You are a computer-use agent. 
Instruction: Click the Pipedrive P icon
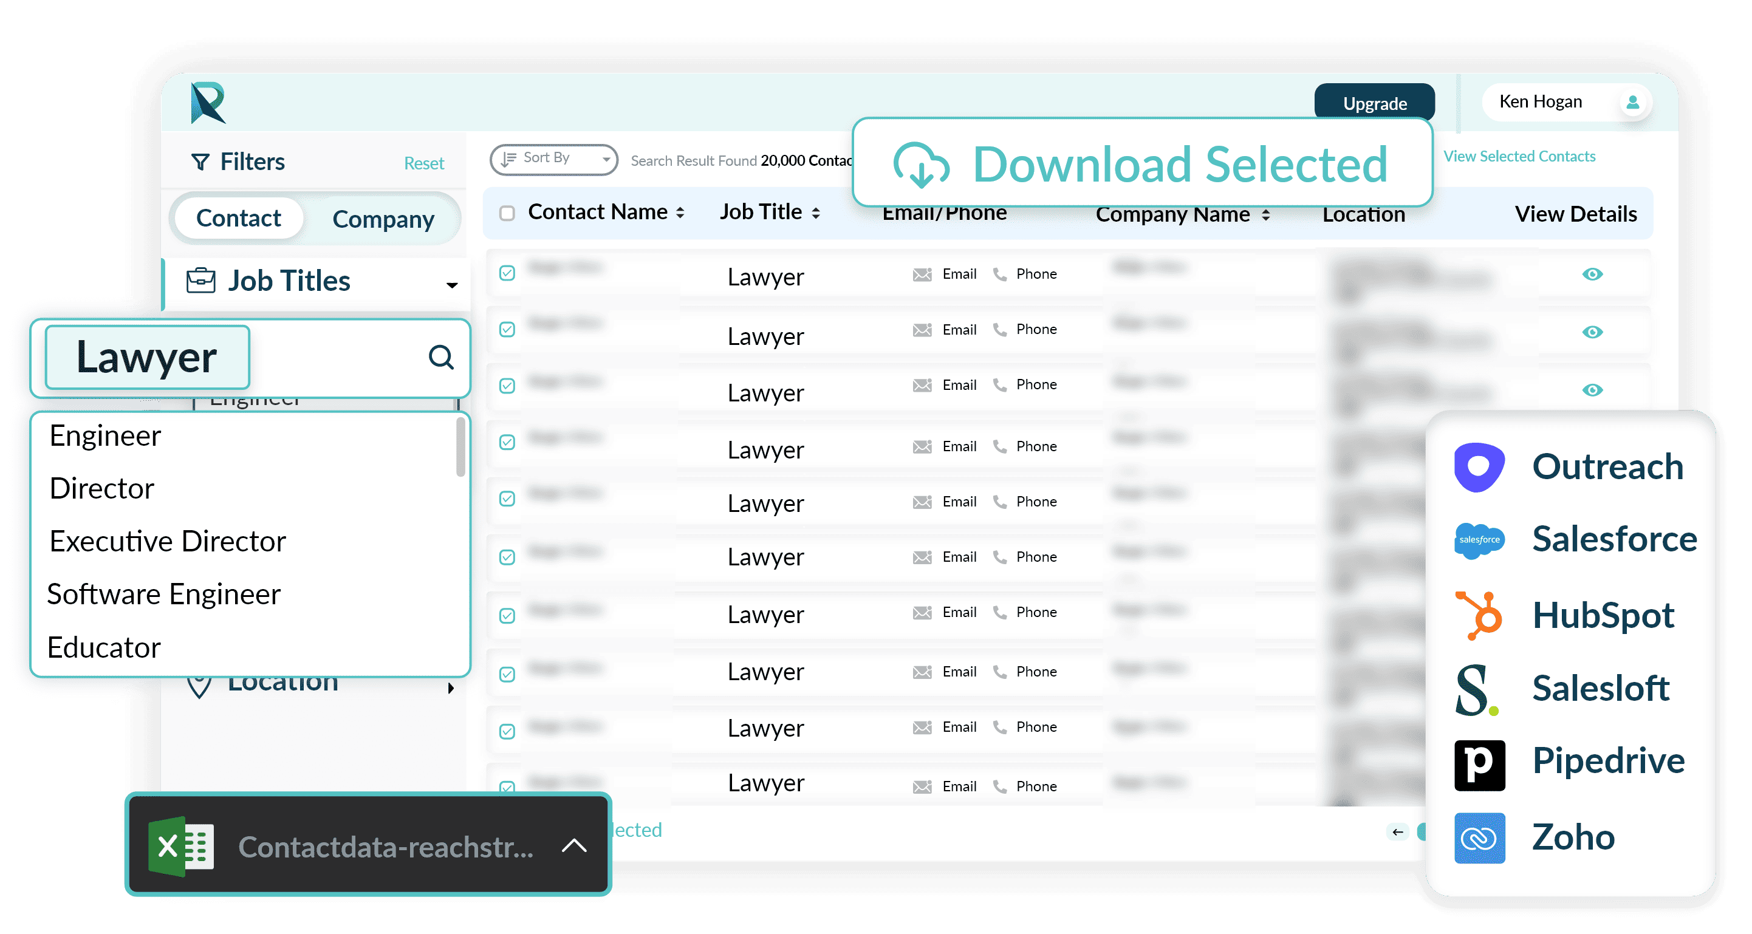(x=1479, y=765)
